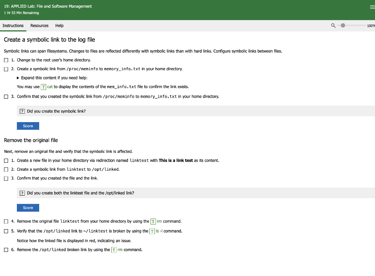This screenshot has width=375, height=276.
Task: Check step 5 verifying the broken link
Action: [x=6, y=231]
